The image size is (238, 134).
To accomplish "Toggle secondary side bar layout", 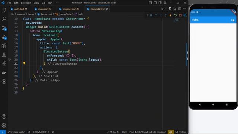I will [x=160, y=3].
